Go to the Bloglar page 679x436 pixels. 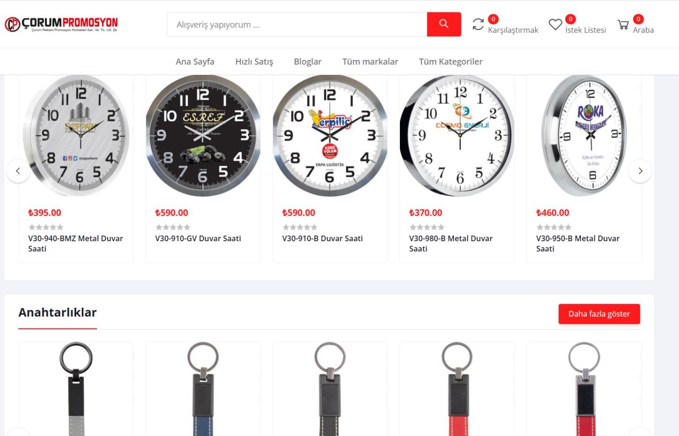pos(308,62)
